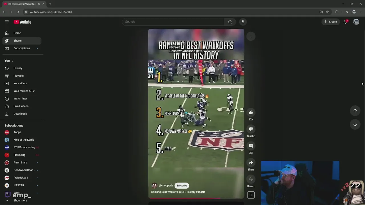Go to previous Short with up arrow
The height and width of the screenshot is (205, 365).
point(355,110)
